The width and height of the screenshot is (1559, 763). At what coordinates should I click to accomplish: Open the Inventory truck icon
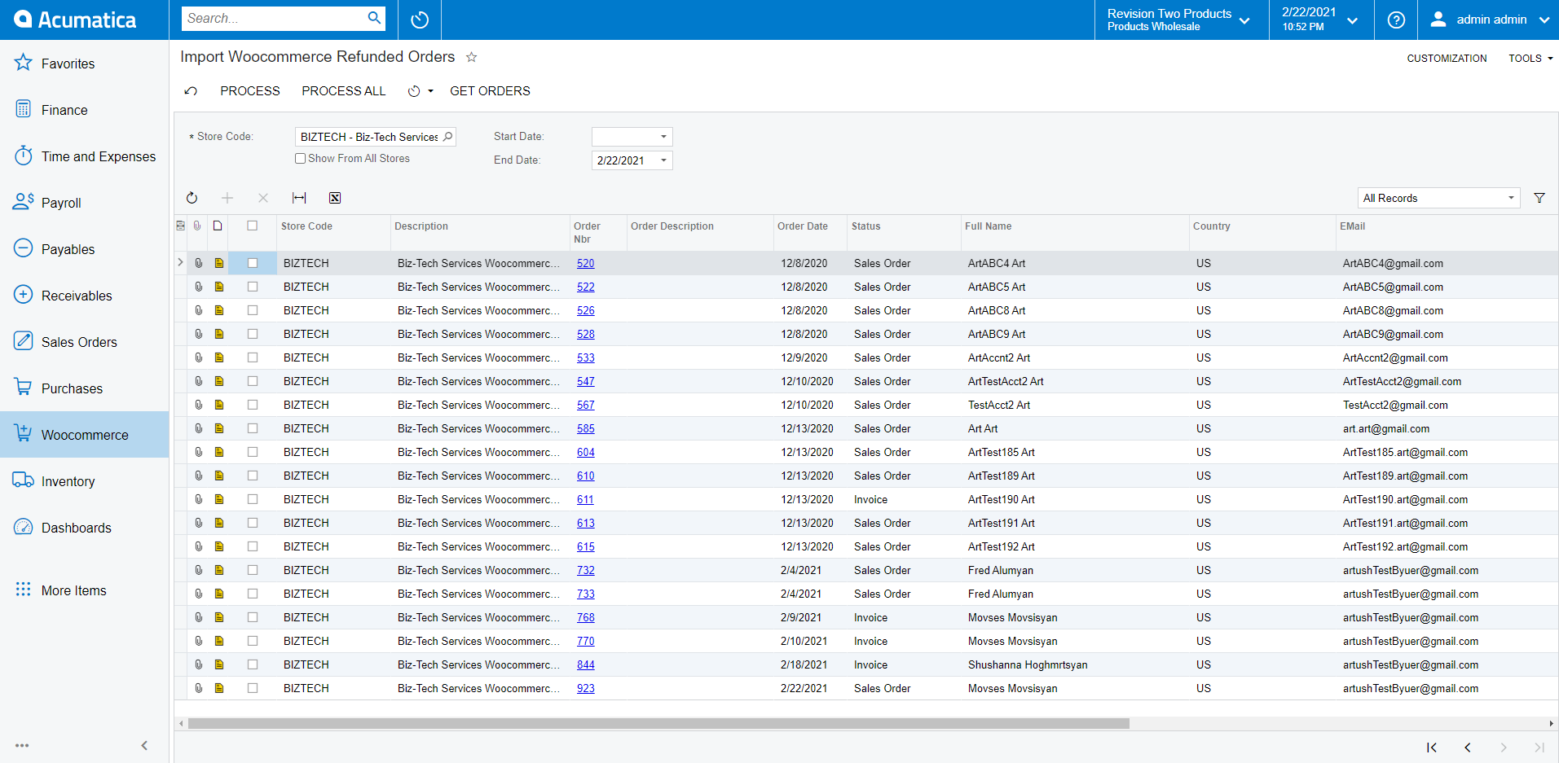pyautogui.click(x=24, y=480)
